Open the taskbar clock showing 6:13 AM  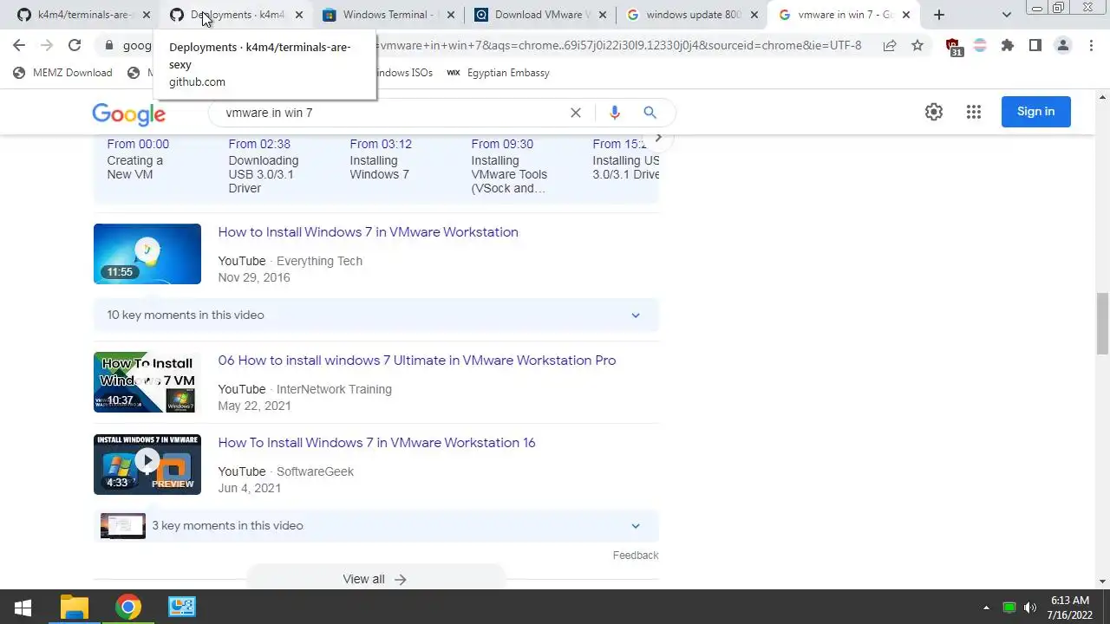[1070, 608]
